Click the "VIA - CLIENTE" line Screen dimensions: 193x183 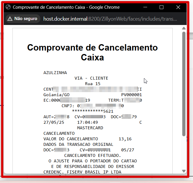coord(91,78)
